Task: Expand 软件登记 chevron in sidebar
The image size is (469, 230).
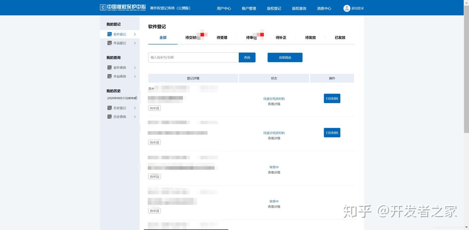Action: coord(135,34)
